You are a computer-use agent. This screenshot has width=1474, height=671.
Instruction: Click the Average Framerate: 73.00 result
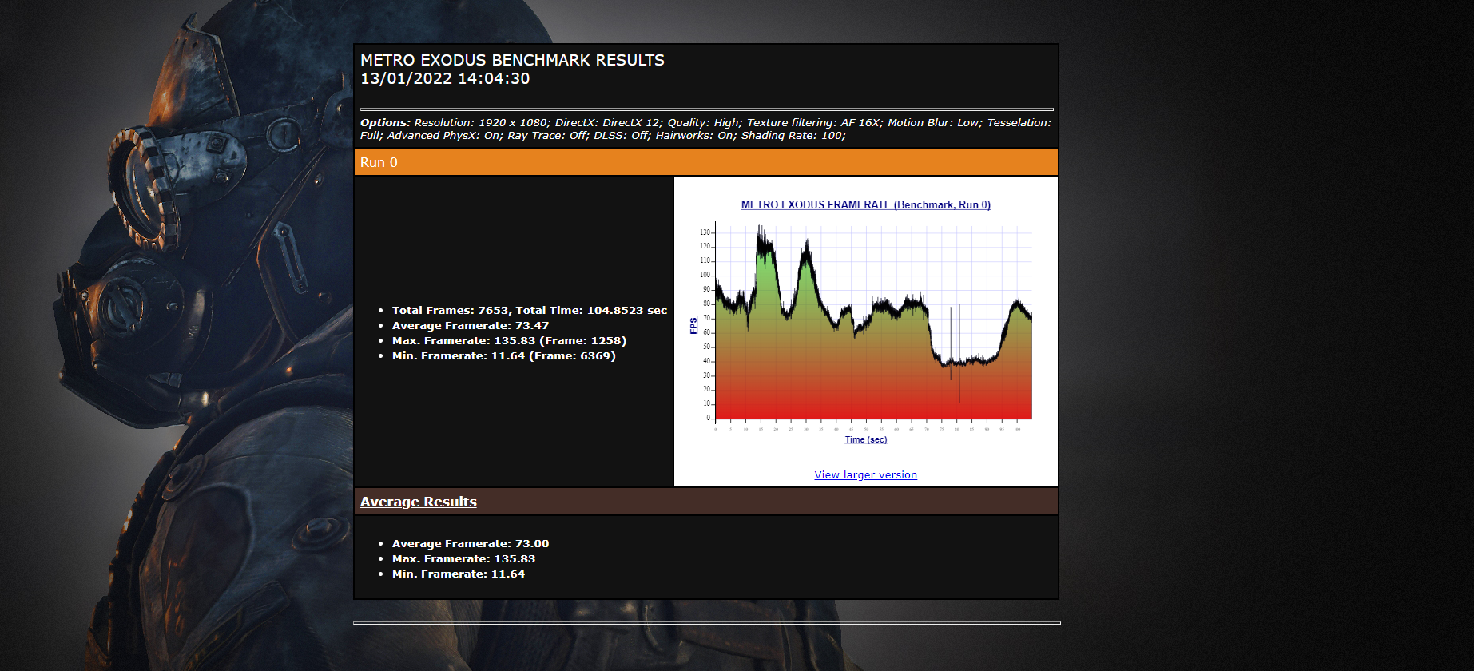coord(470,544)
